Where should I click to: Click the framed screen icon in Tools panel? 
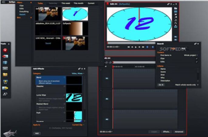(x=5, y=68)
